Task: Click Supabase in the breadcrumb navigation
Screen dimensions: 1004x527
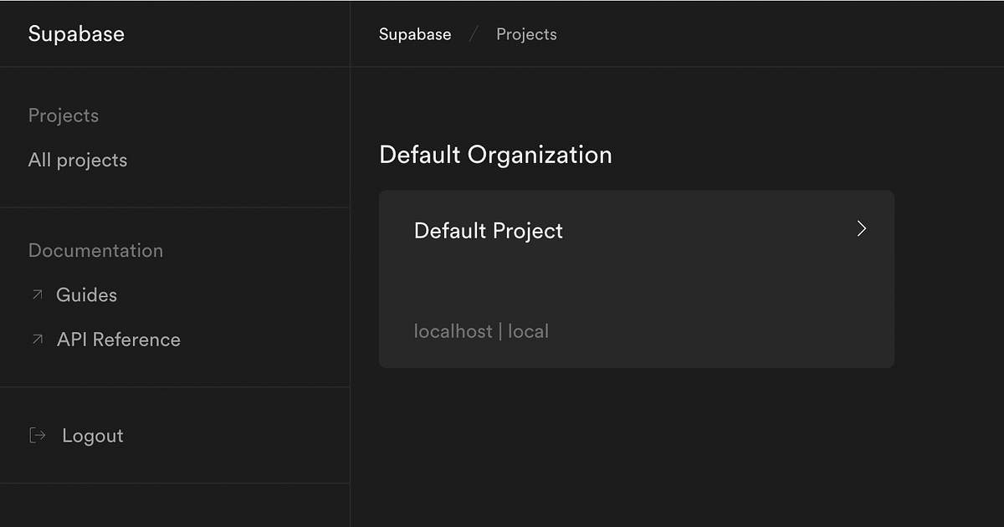Action: [415, 34]
